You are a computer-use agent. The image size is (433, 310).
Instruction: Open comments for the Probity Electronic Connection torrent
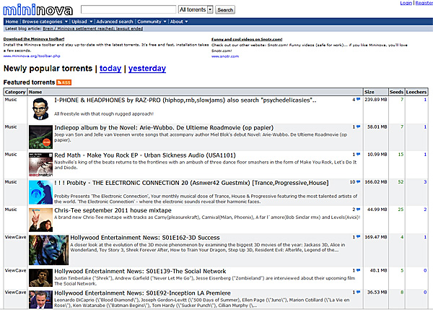[x=357, y=181]
